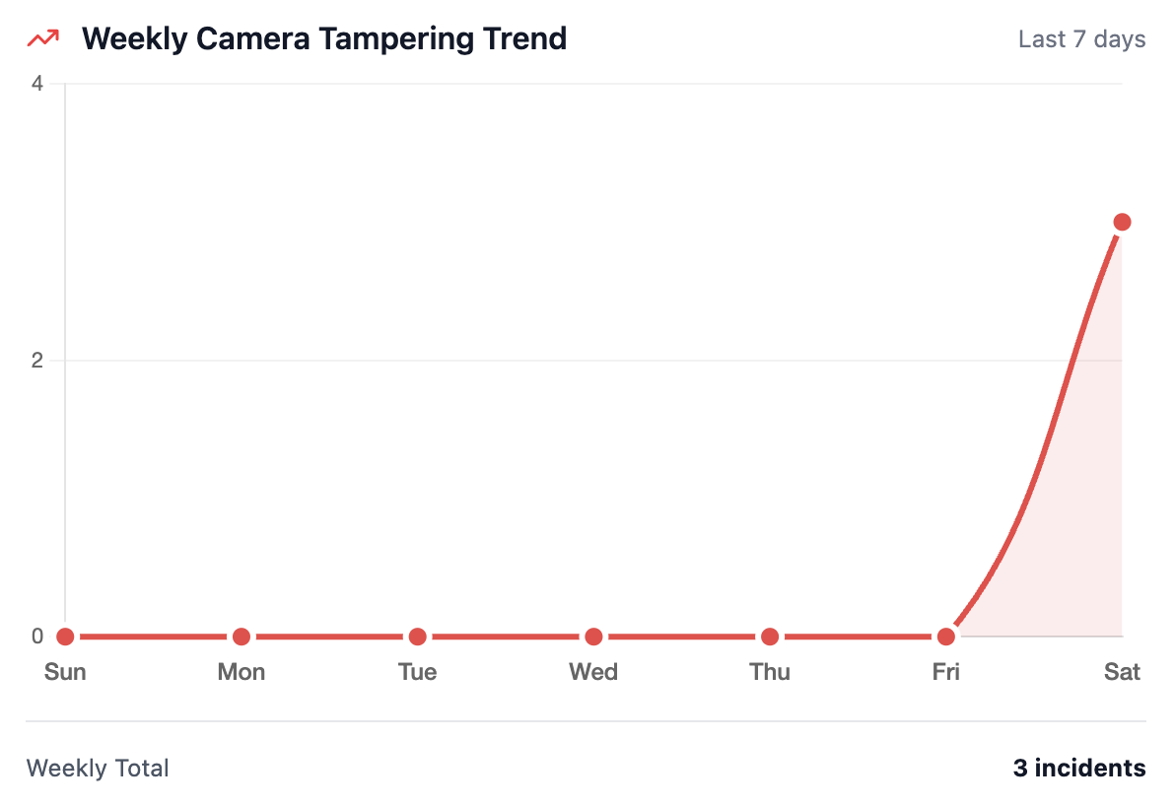Click the Wed x-axis label
The image size is (1175, 806).
click(x=593, y=672)
